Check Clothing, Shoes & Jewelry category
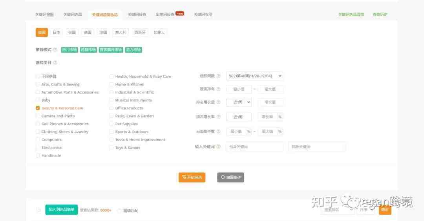Image resolution: width=424 pixels, height=221 pixels. 38,132
